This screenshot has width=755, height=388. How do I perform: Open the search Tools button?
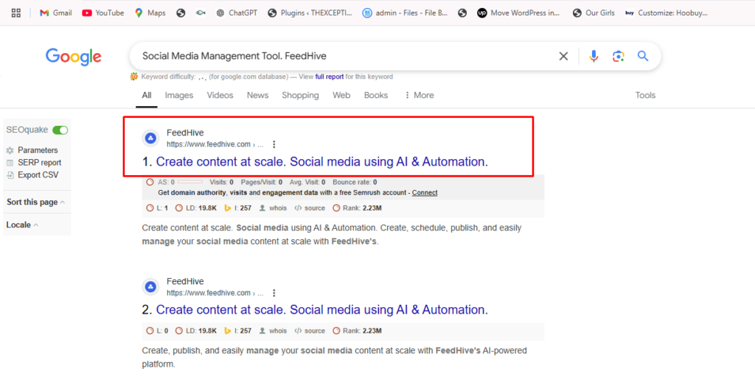point(645,95)
